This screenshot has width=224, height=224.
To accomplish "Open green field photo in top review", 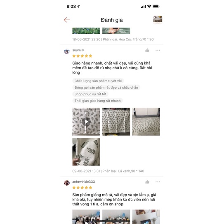I will (86, 31).
